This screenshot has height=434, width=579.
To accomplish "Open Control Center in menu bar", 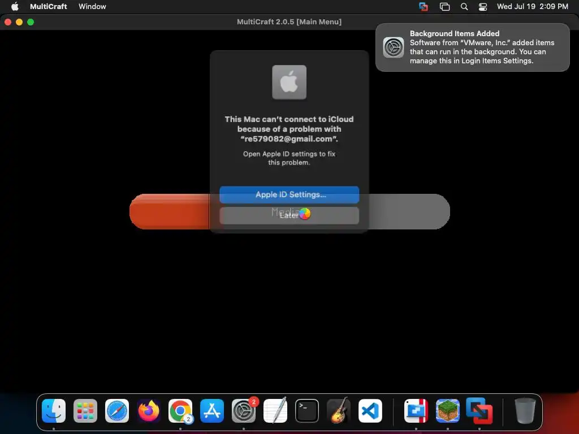I will pos(483,6).
